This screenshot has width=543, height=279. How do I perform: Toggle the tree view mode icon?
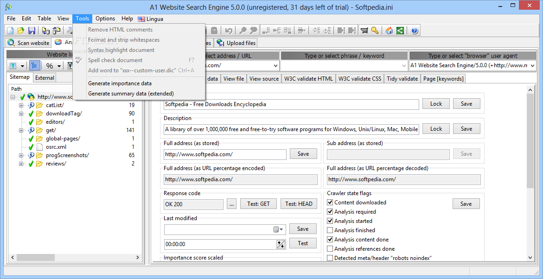click(35, 66)
